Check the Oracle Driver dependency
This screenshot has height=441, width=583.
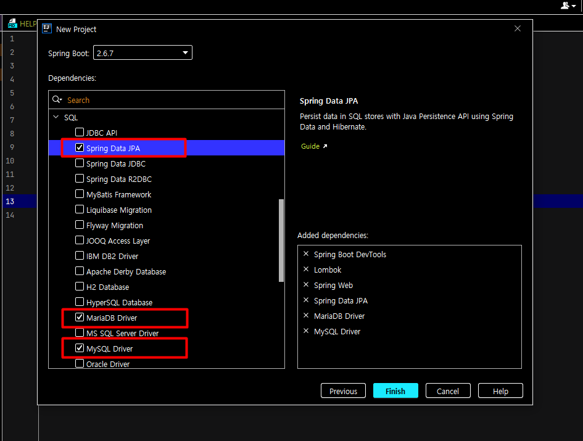tap(79, 363)
